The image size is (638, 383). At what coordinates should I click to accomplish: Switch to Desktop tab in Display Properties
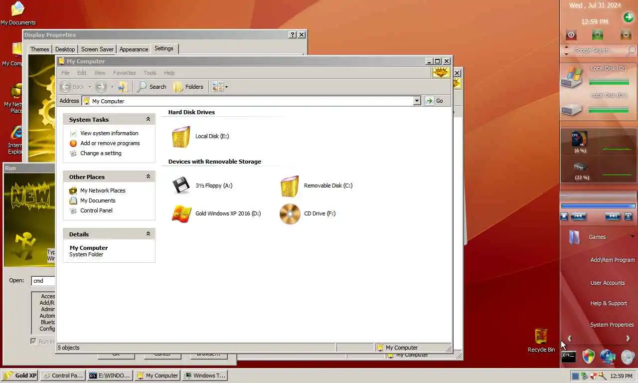click(65, 49)
